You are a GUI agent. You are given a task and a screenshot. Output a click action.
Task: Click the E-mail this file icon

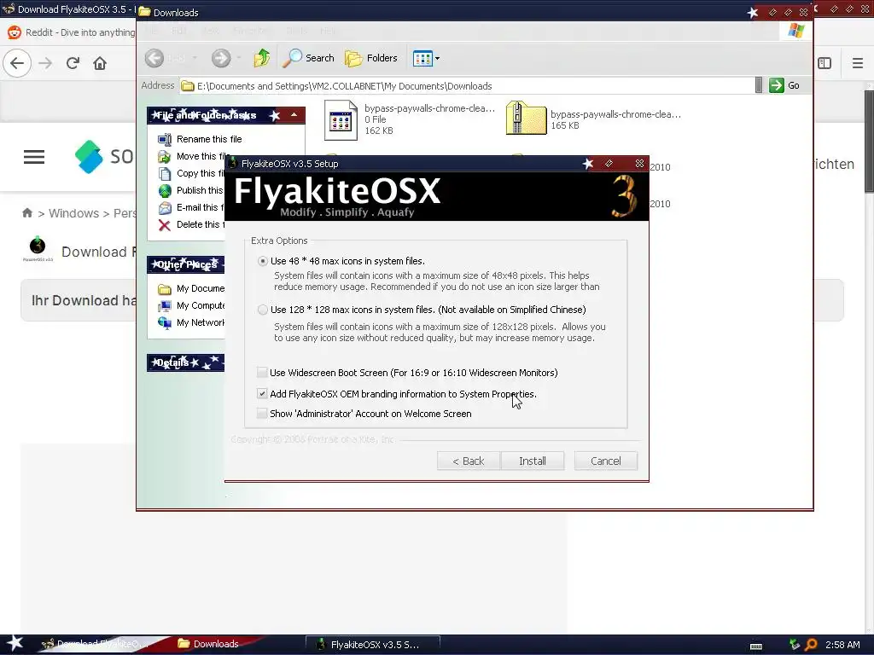165,208
